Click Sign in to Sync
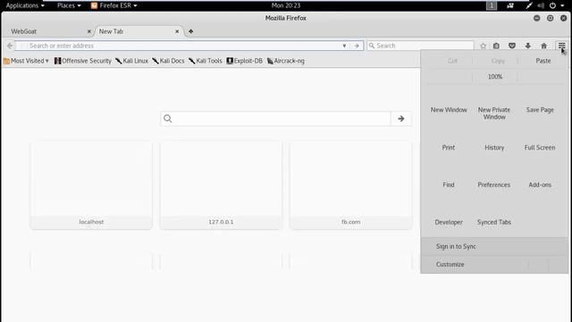This screenshot has height=322, width=572. 494,247
